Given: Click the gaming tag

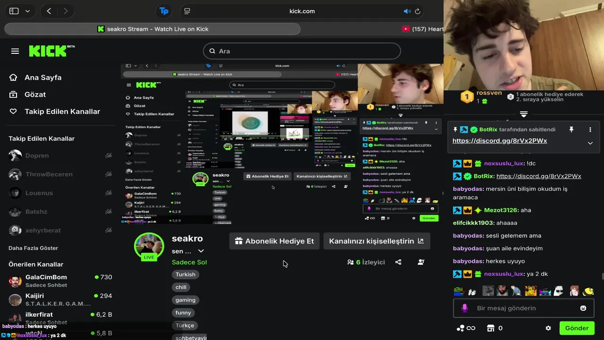Looking at the screenshot, I should [185, 300].
